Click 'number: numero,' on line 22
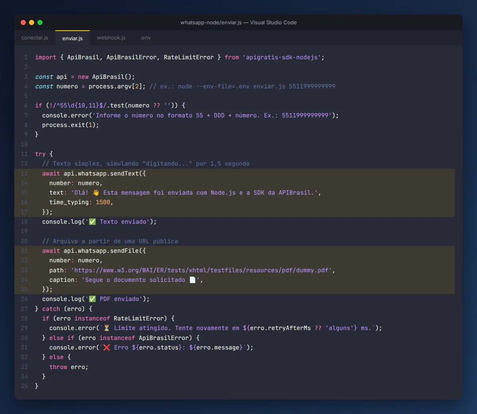 76,260
